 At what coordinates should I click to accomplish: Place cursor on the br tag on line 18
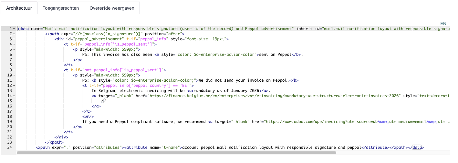88,117
